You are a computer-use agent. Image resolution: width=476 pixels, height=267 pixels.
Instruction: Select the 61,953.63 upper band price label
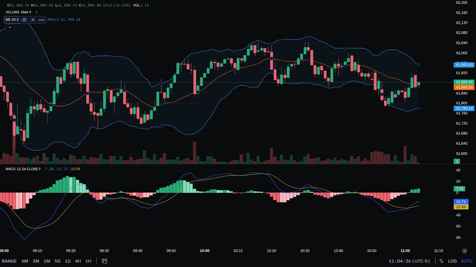[x=464, y=65]
